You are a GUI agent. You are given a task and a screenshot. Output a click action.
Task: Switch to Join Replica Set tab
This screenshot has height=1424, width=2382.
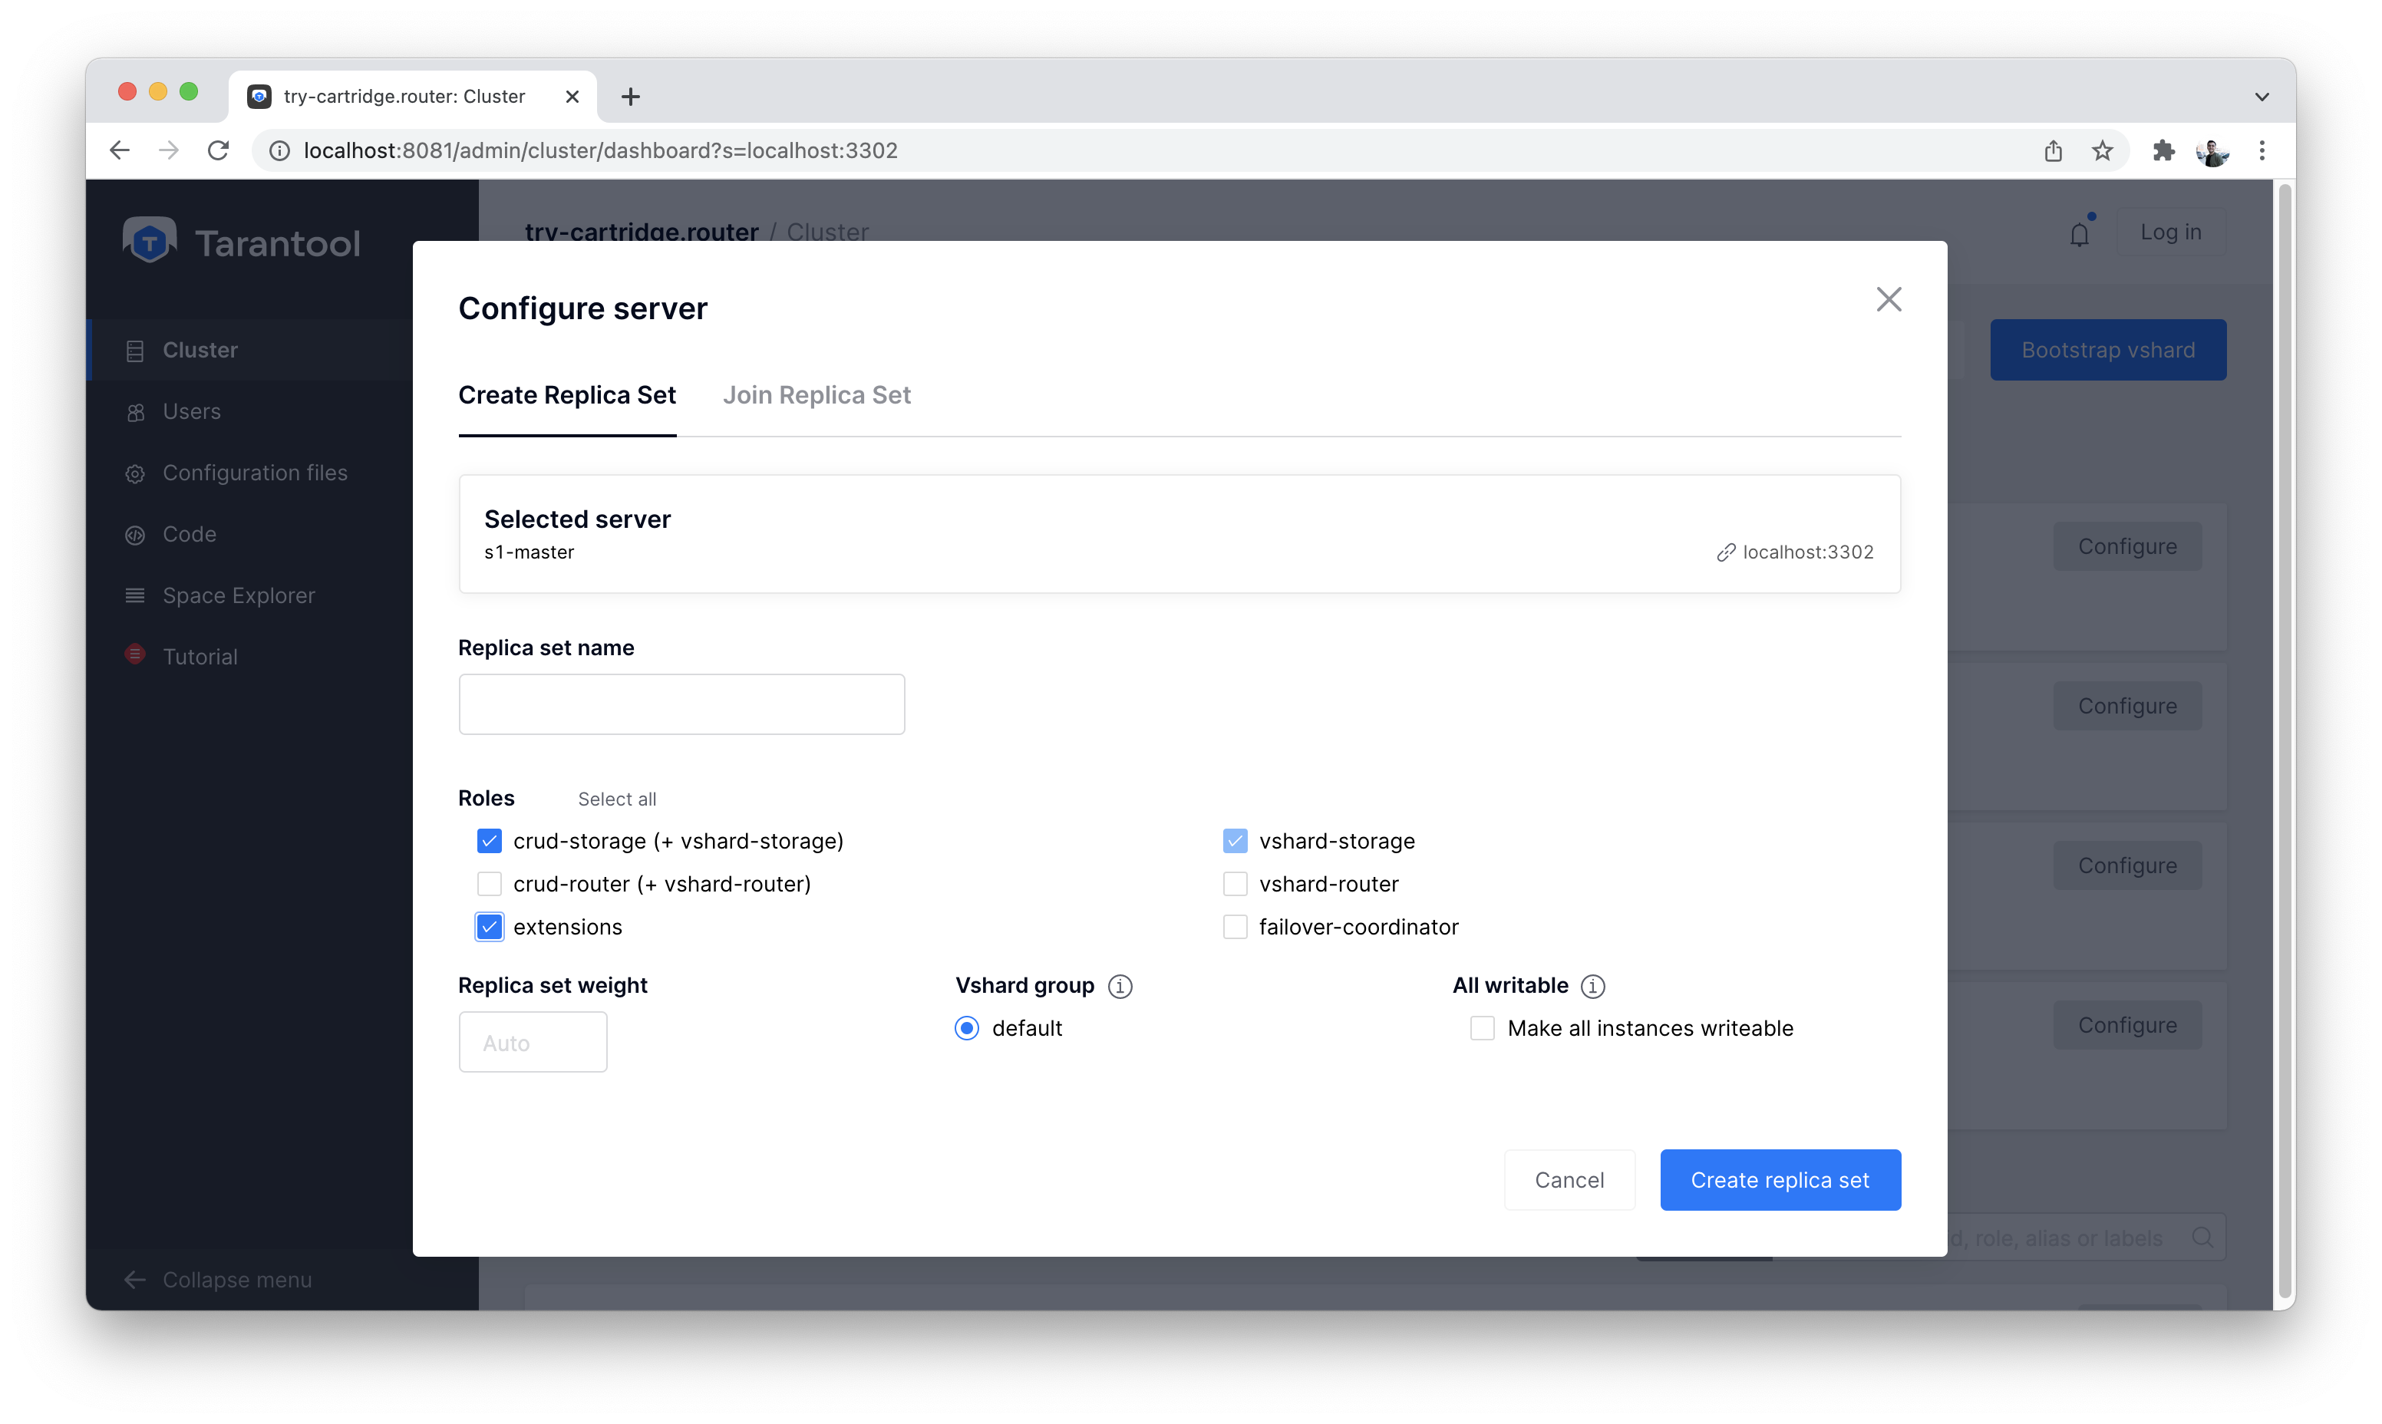[x=816, y=395]
